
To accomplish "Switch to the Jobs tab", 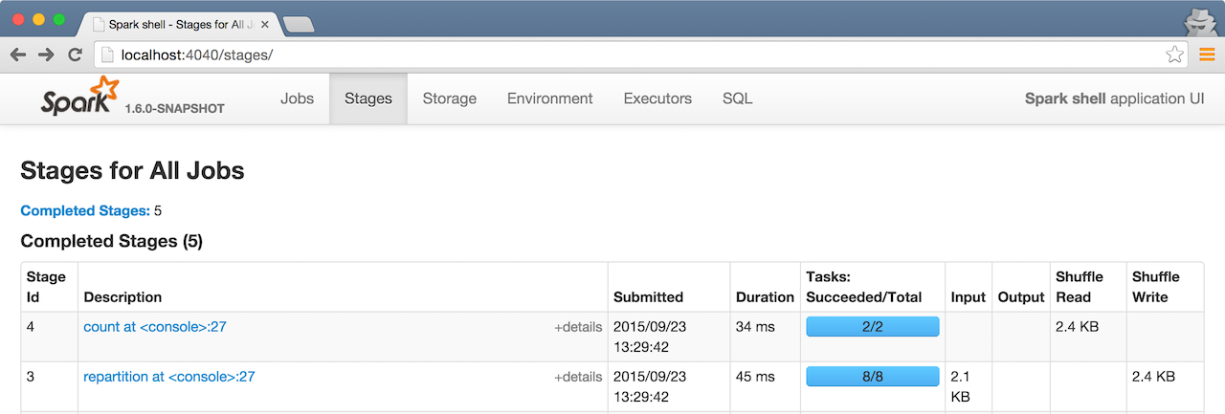I will click(297, 98).
